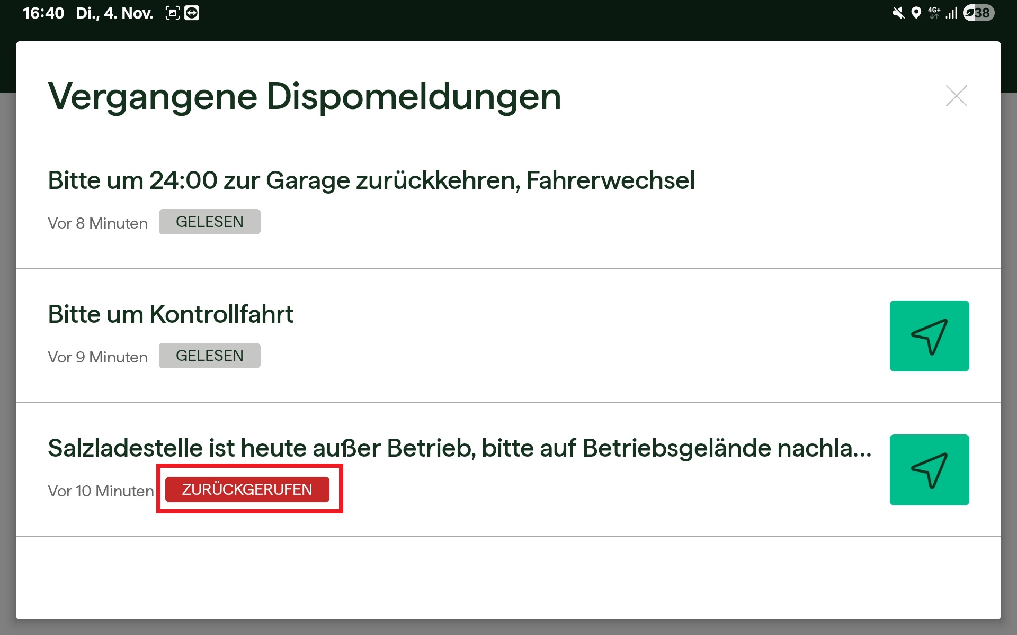Tap navigation arrow for Salzladestelle message
This screenshot has height=635, width=1017.
tap(929, 470)
